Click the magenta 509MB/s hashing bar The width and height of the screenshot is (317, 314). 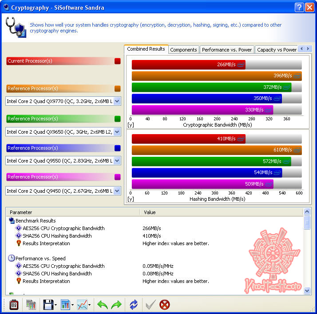click(202, 184)
